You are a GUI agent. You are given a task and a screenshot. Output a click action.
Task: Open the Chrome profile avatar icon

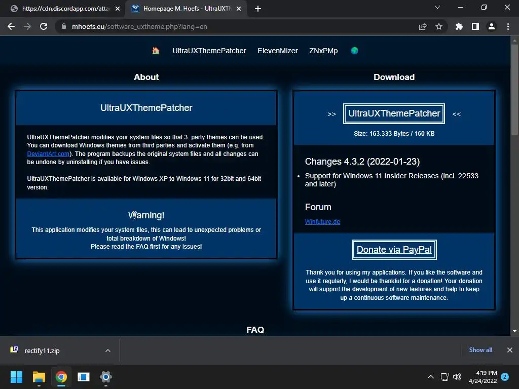coord(492,26)
